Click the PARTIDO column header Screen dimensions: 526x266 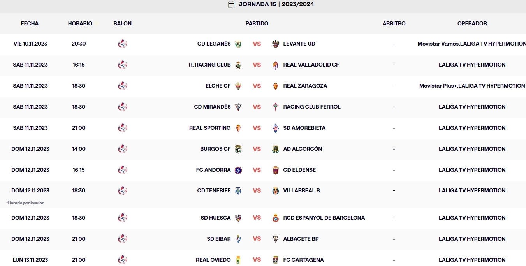[x=257, y=23]
